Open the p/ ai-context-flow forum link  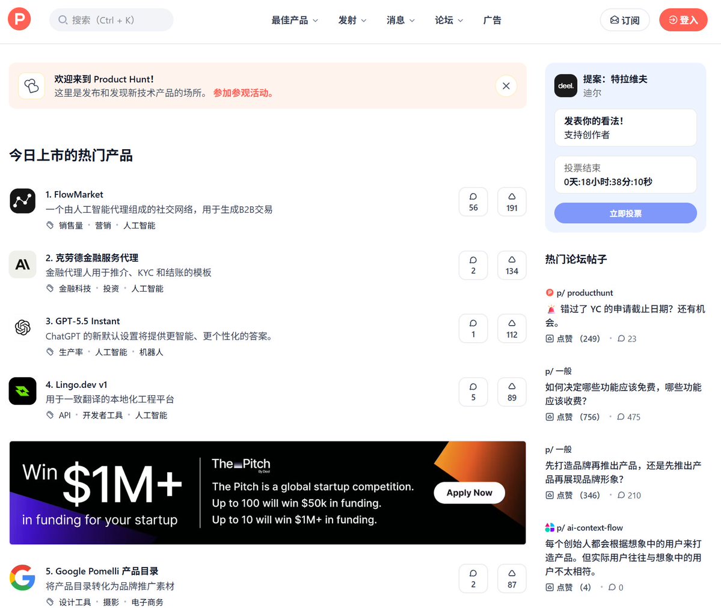coord(589,527)
